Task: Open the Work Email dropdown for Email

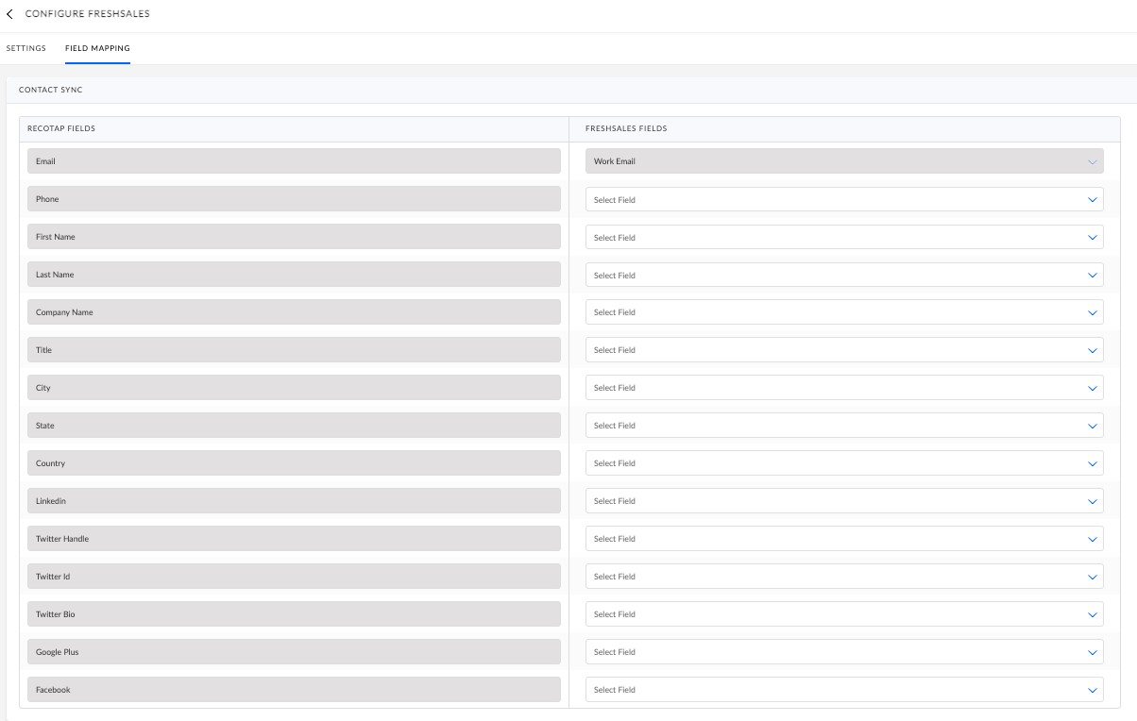Action: [844, 161]
